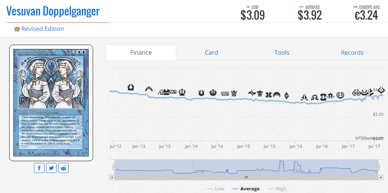Click the Jan '17 axis label
388x193 pixels.
(348, 146)
